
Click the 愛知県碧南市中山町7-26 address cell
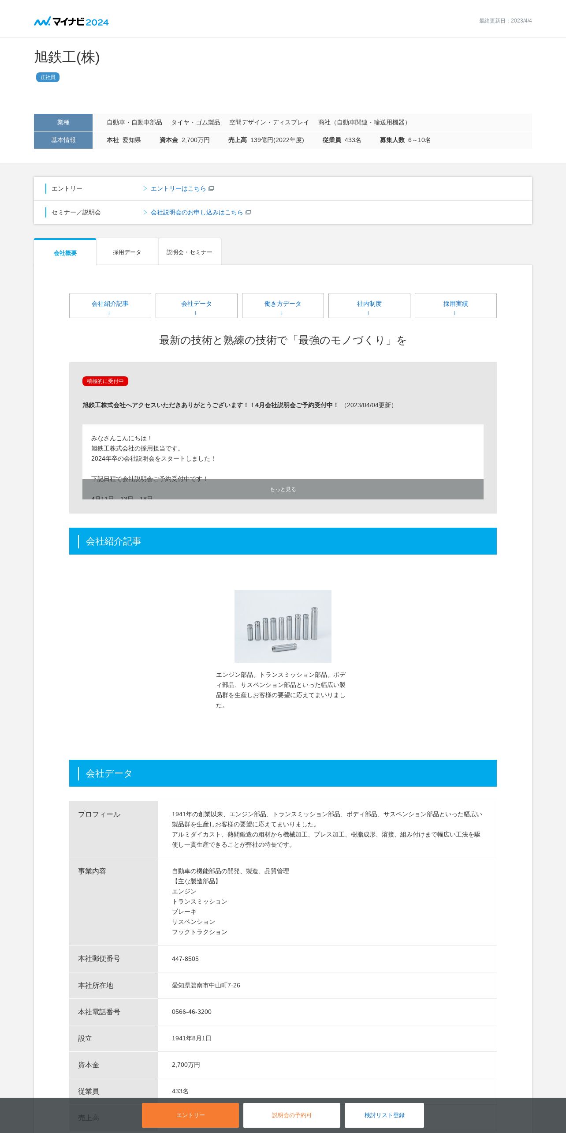pyautogui.click(x=327, y=985)
